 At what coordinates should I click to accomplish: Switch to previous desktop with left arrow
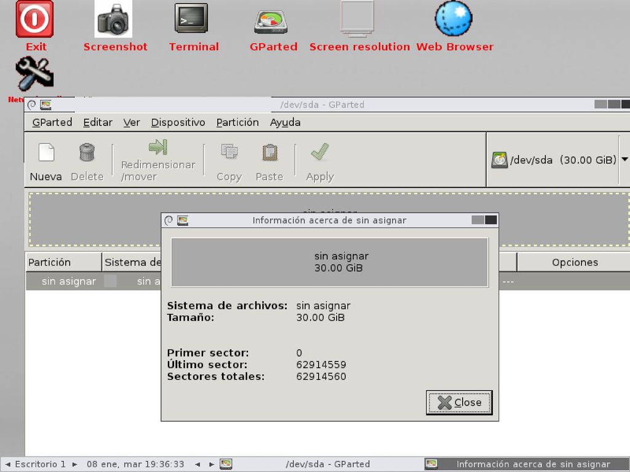(x=7, y=465)
